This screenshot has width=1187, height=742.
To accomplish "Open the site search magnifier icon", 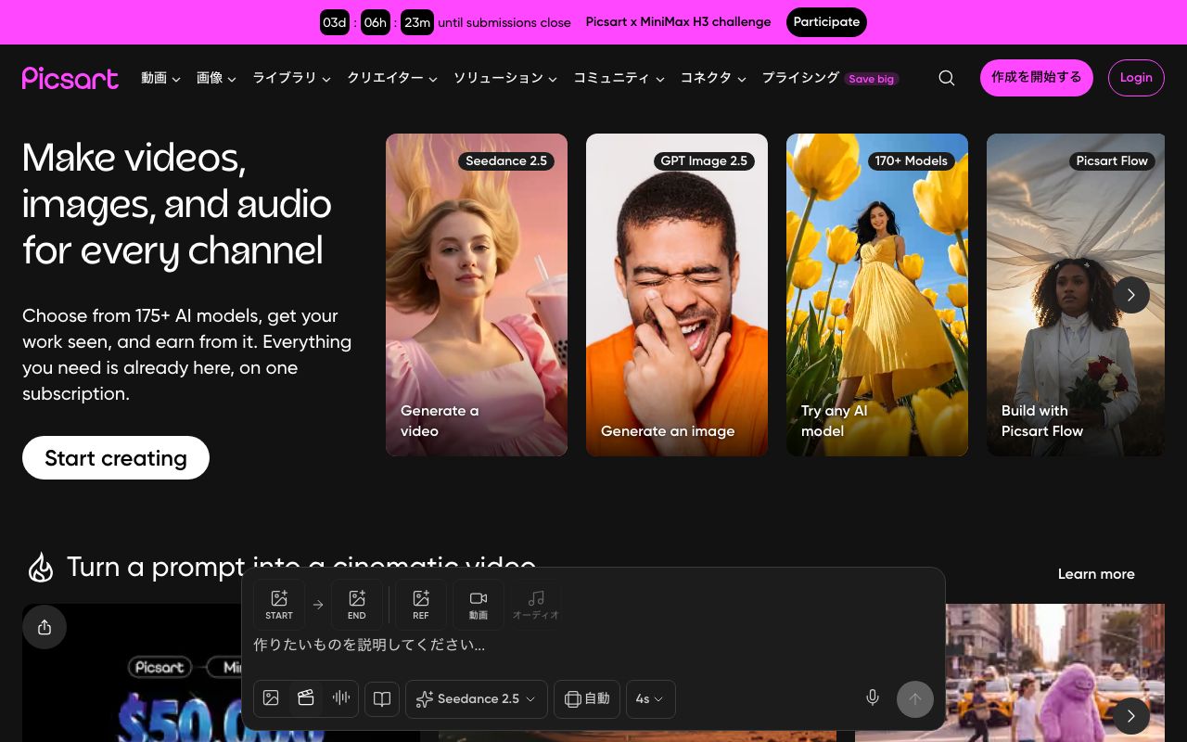I will pos(946,78).
